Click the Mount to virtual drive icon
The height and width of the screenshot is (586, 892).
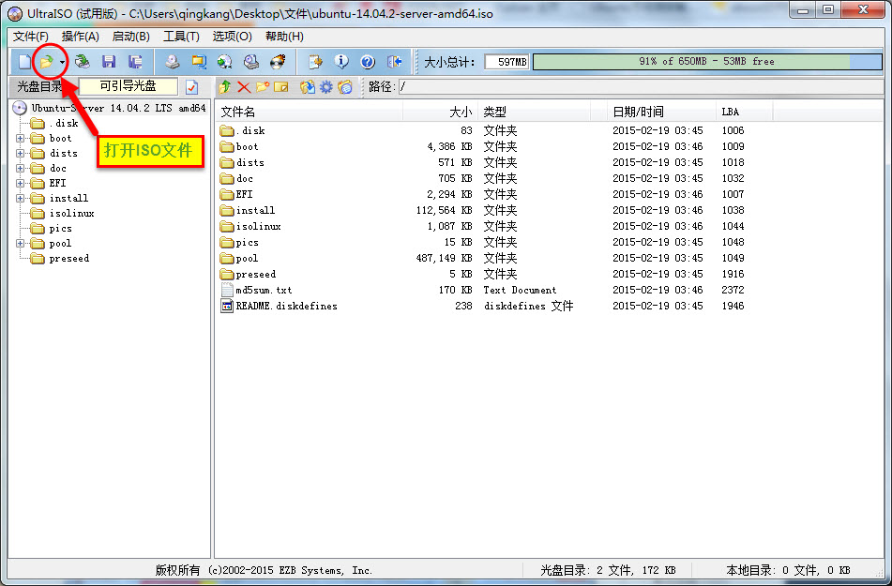click(250, 62)
